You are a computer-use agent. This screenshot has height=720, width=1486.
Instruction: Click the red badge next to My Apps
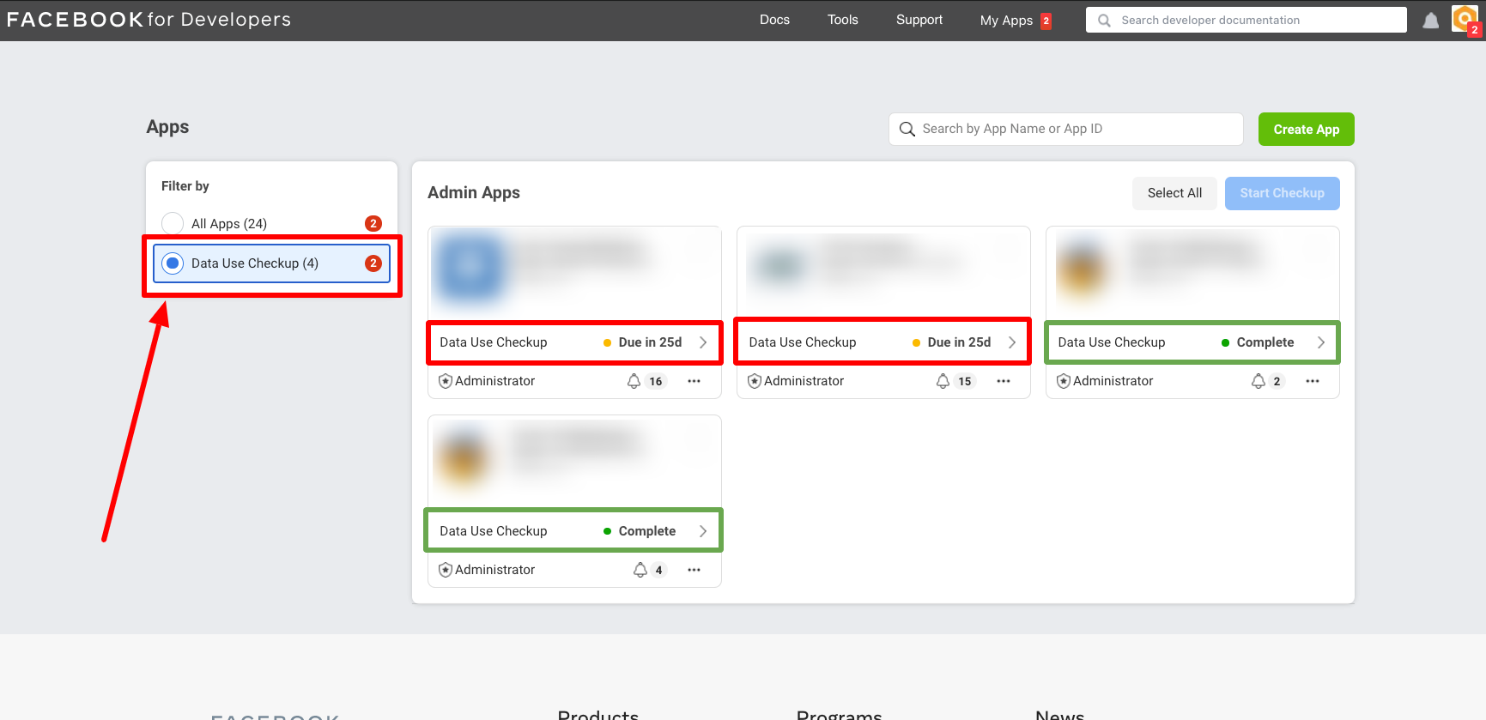tap(1046, 21)
